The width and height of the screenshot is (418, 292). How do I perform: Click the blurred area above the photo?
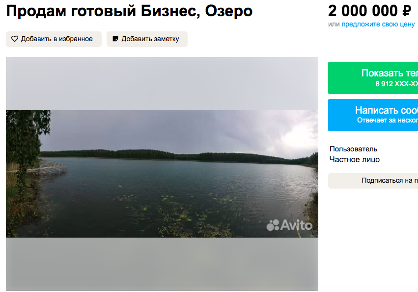coord(162,83)
